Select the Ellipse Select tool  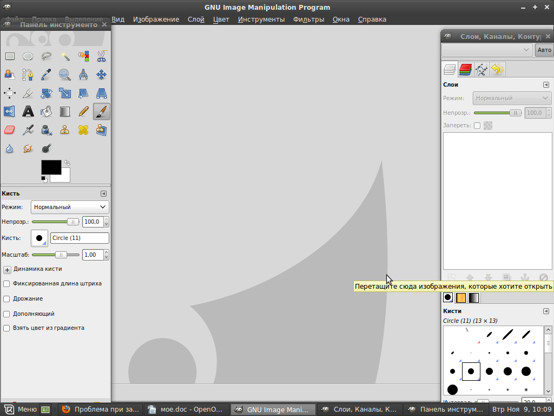(28, 56)
